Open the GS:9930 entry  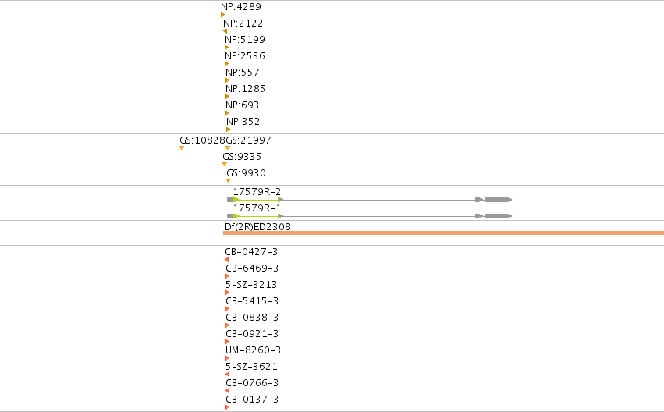click(x=246, y=173)
